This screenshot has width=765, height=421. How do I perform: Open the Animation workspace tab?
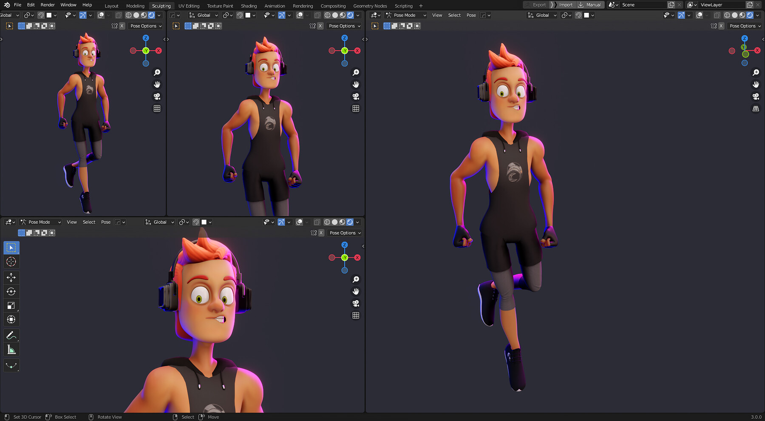click(x=275, y=6)
